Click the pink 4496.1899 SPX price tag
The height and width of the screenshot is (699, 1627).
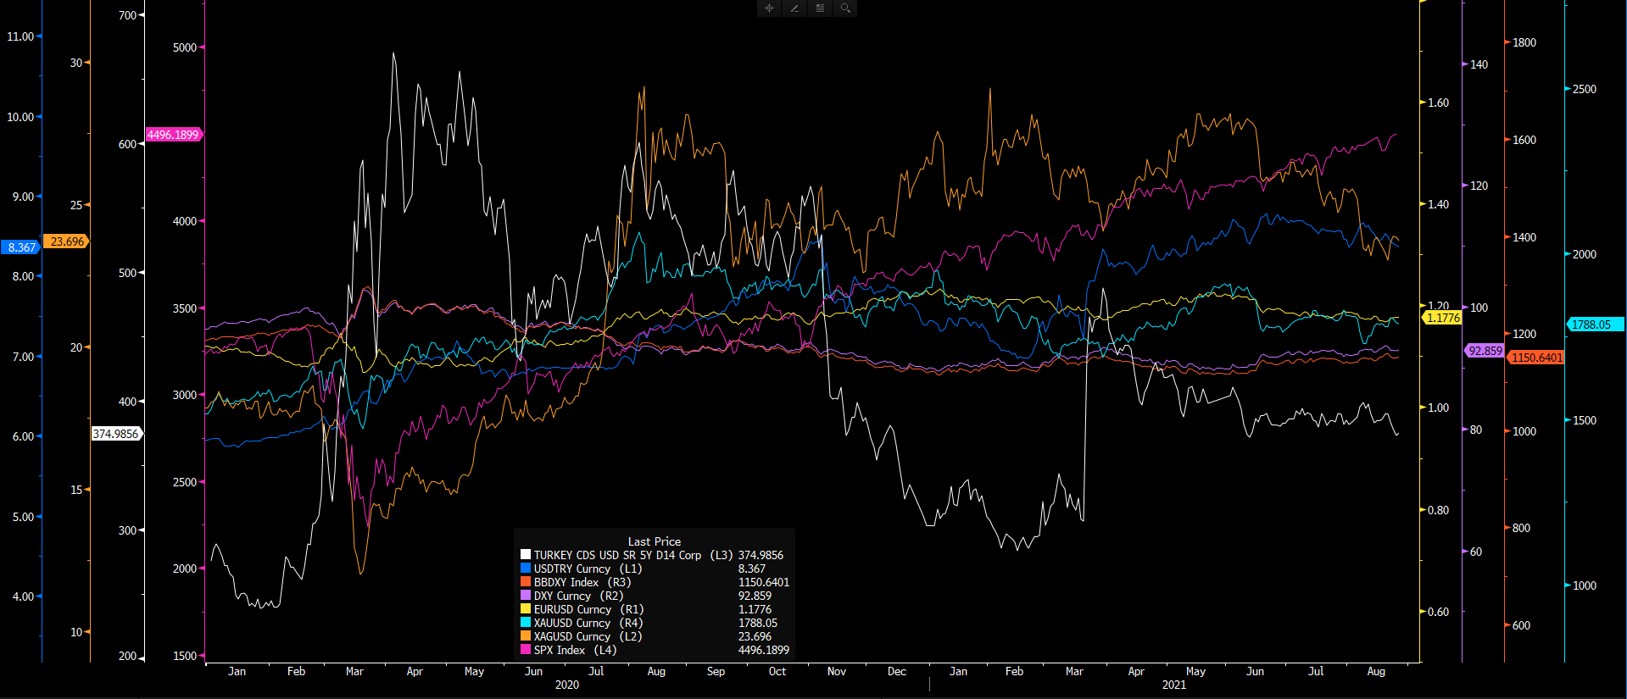[173, 135]
